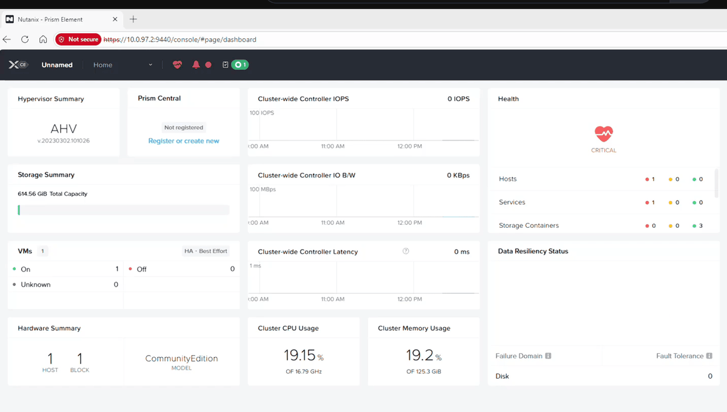Click the BLOCK count in Hardware Summary
The width and height of the screenshot is (727, 412).
click(x=80, y=362)
